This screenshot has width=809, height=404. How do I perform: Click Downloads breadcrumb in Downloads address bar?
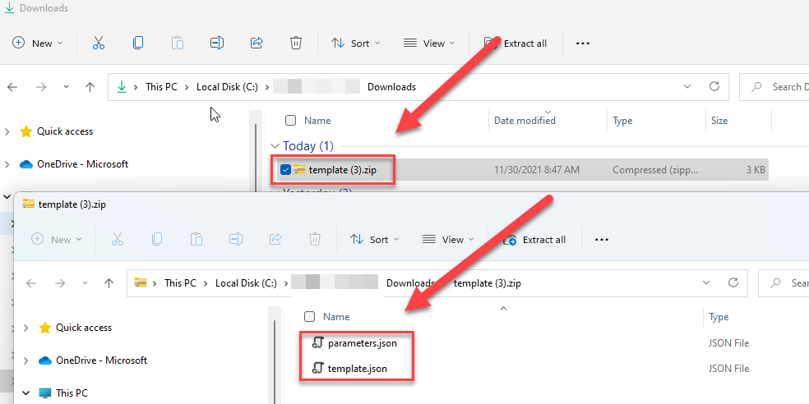[x=391, y=87]
